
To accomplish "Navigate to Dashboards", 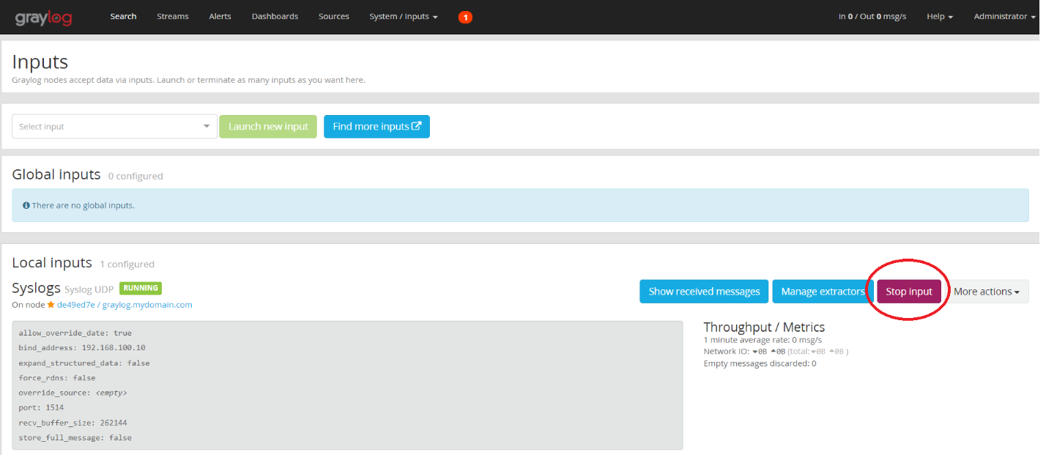I will (275, 16).
